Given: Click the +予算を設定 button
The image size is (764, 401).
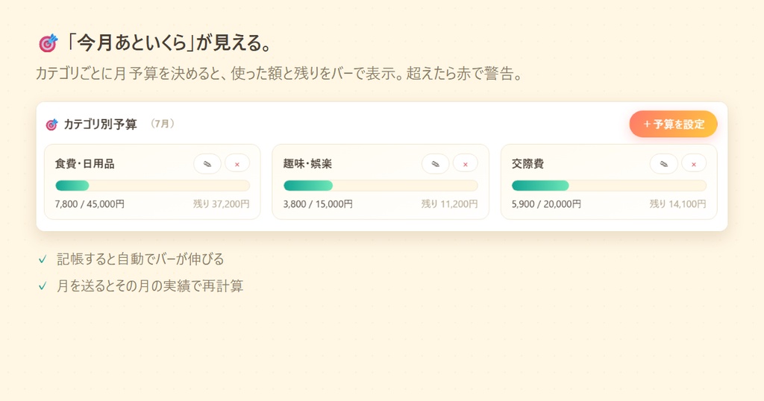Looking at the screenshot, I should tap(674, 124).
